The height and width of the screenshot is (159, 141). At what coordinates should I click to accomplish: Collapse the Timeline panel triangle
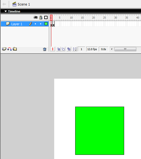click(x=6, y=11)
